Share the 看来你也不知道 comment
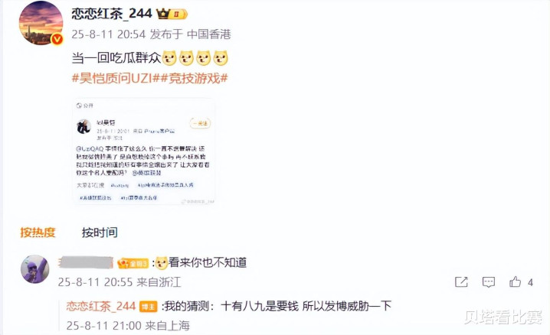550x335 pixels. click(461, 281)
